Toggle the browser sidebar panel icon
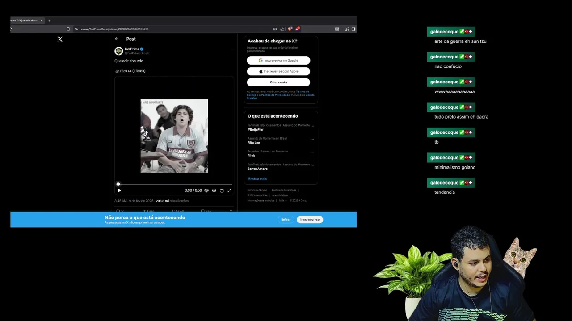The height and width of the screenshot is (321, 572). [353, 29]
